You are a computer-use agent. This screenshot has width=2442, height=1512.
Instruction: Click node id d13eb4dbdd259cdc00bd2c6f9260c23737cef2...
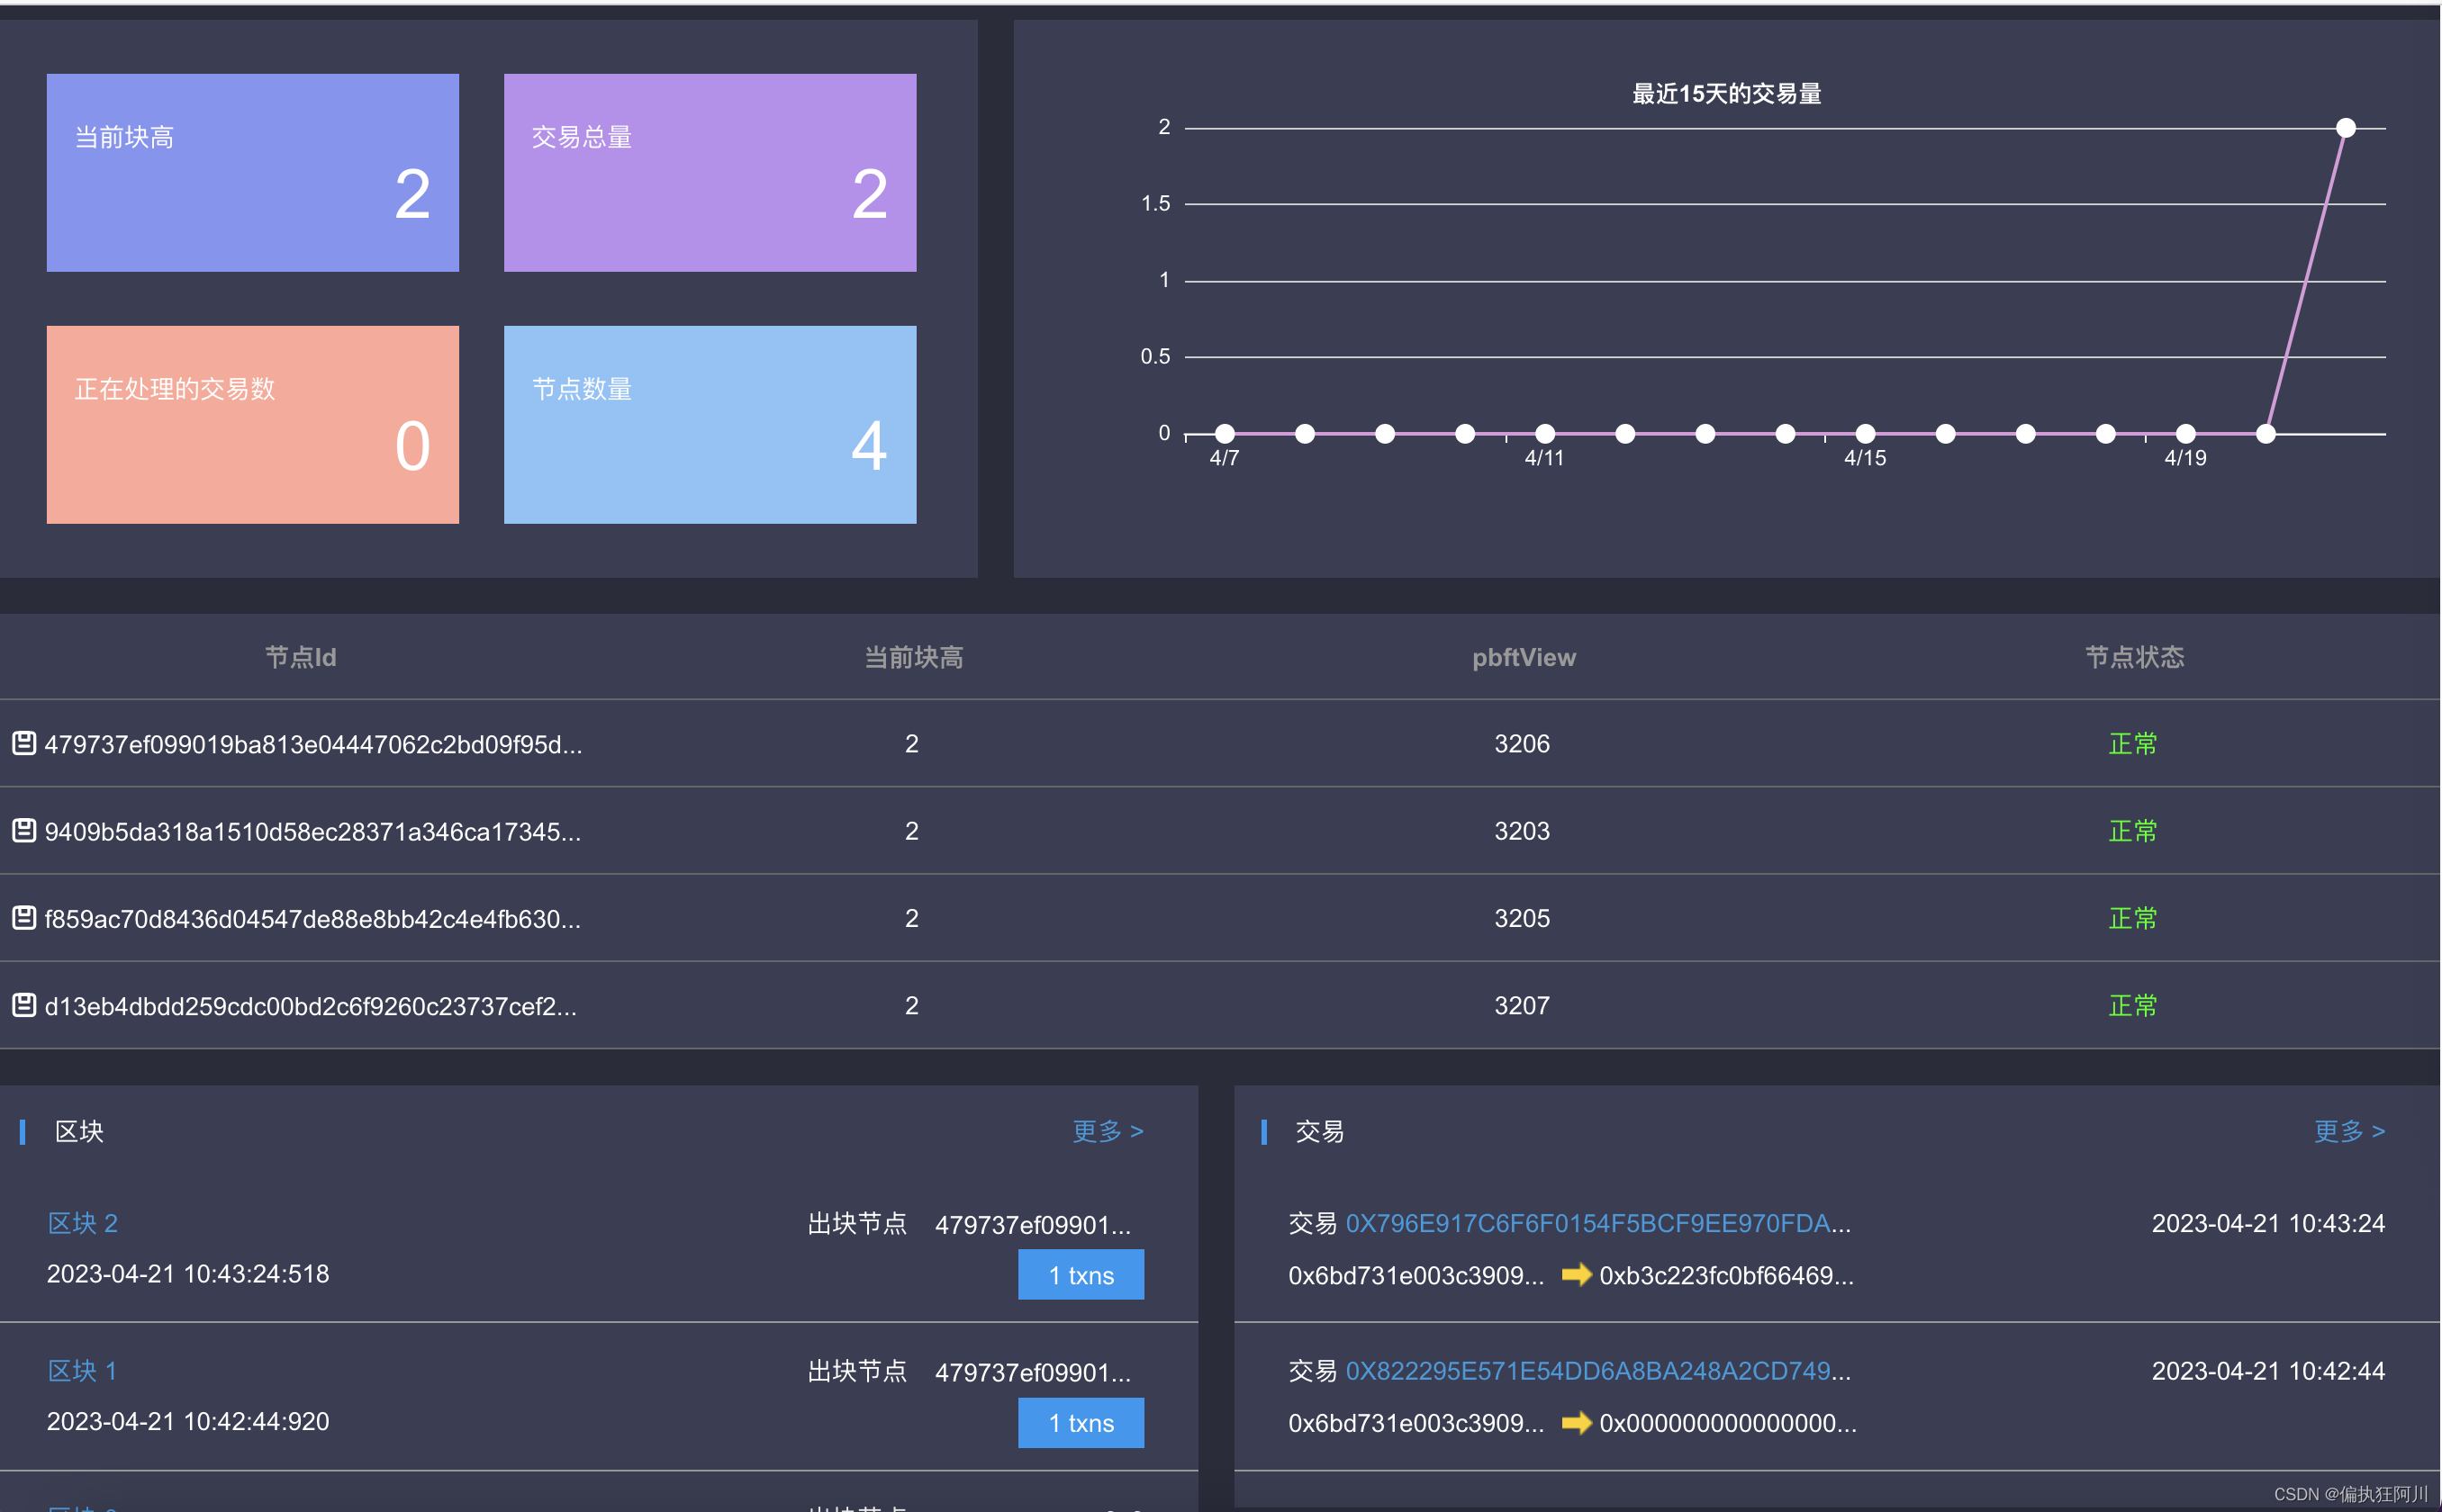click(310, 1006)
